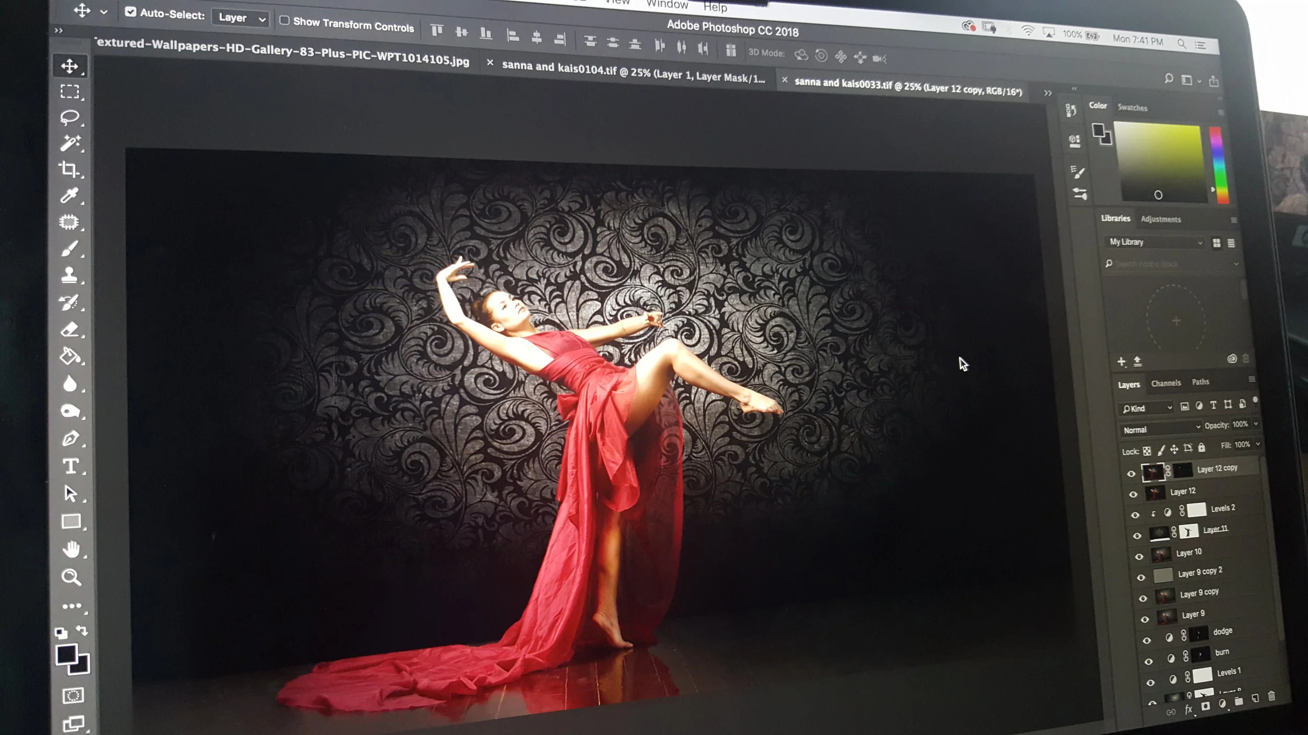Open the Window menu
This screenshot has width=1308, height=735.
667,4
